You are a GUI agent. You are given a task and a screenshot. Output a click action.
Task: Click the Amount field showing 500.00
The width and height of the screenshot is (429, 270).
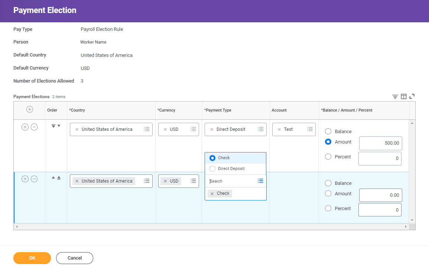380,143
